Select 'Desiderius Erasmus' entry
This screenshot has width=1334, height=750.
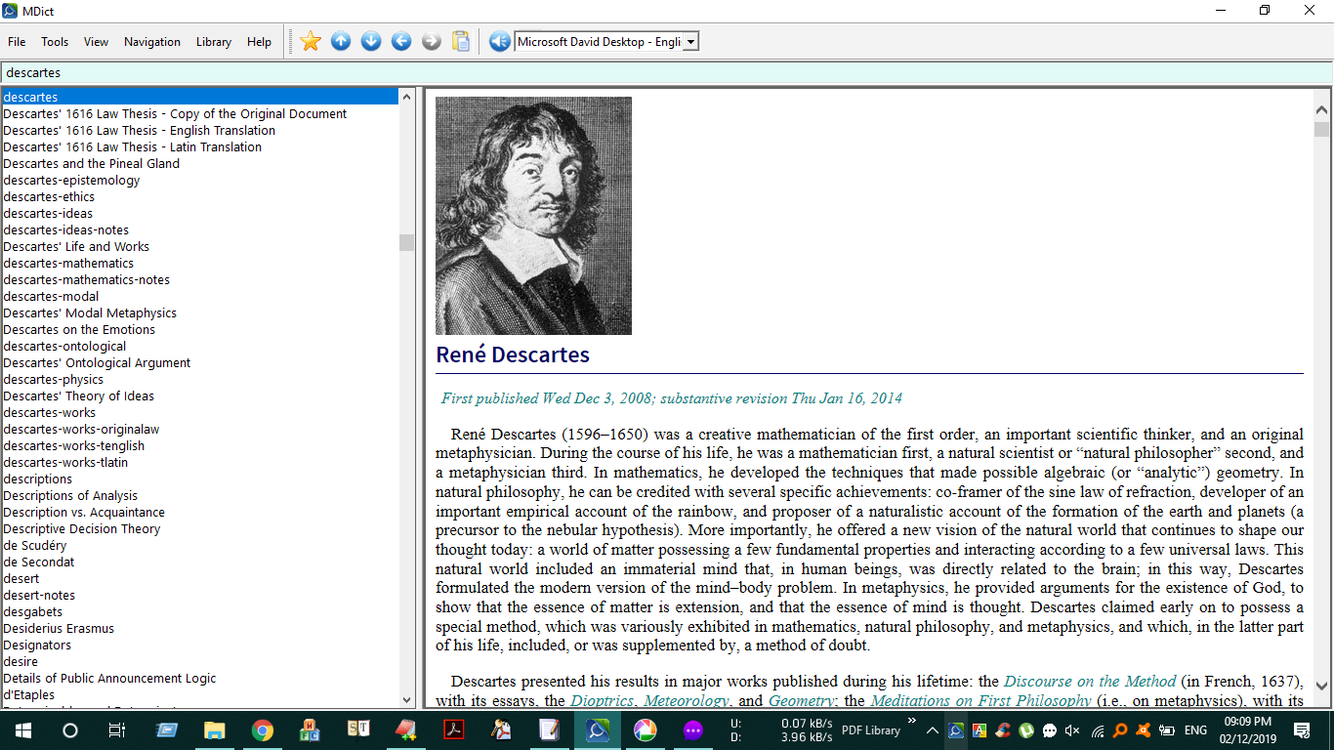coord(59,628)
